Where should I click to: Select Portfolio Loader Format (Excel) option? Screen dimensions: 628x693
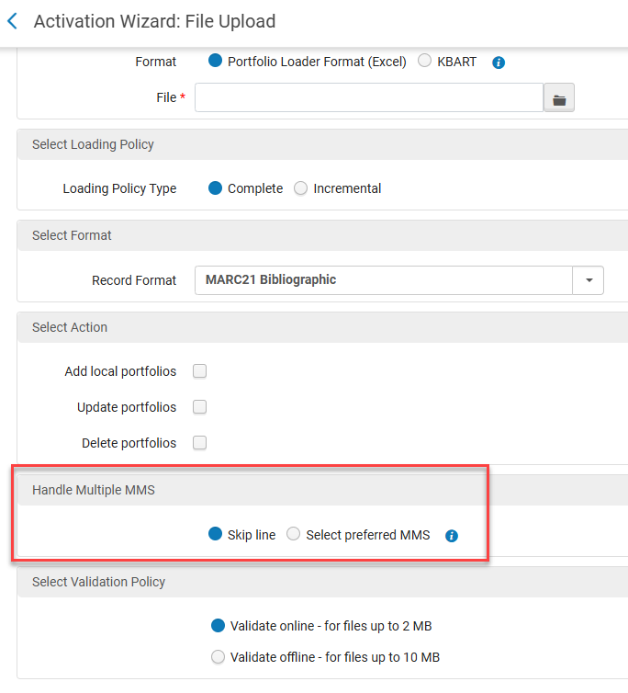click(x=216, y=62)
